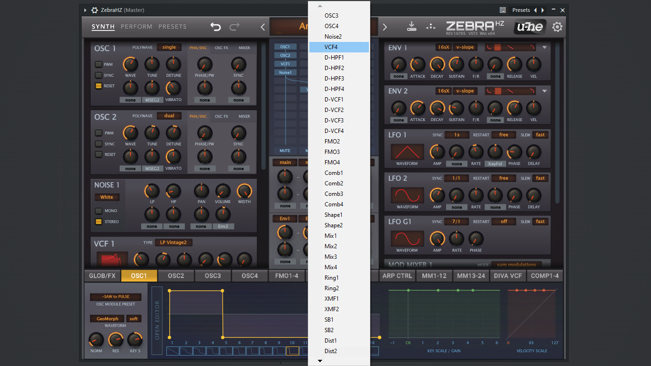
Task: Open OSC 2 polywave mode dropdown 'dual'
Action: coord(169,116)
